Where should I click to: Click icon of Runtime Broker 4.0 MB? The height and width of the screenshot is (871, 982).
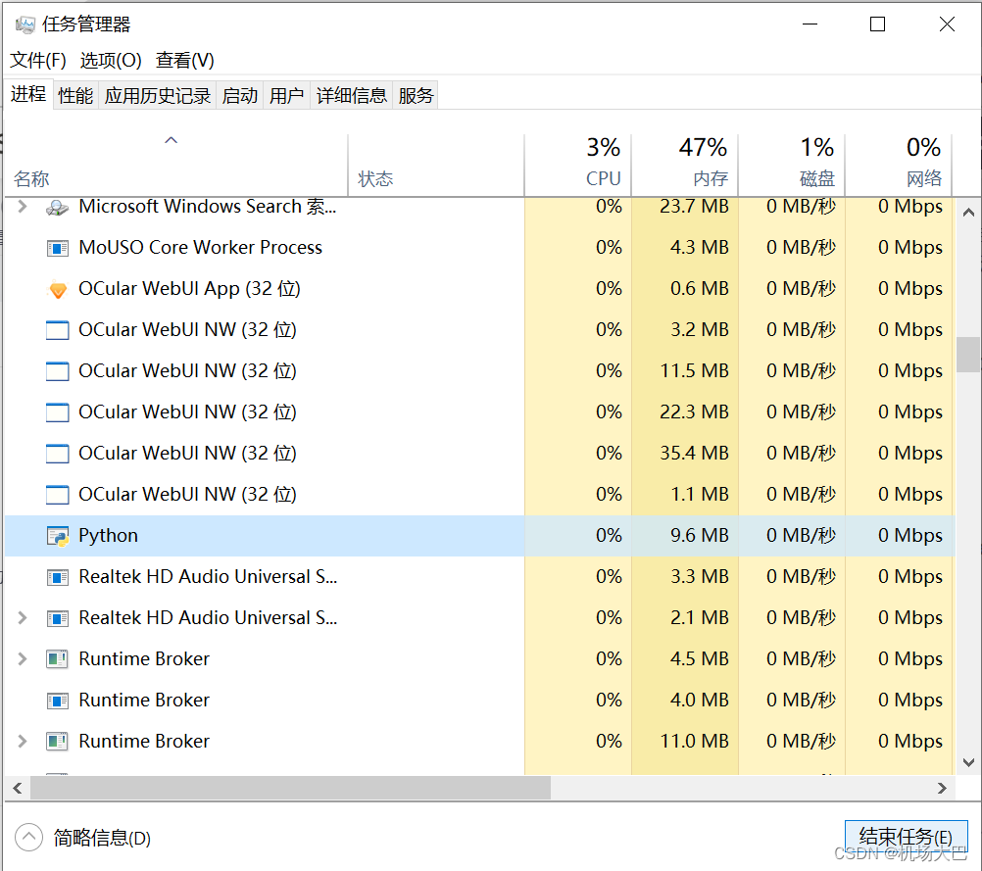click(58, 701)
